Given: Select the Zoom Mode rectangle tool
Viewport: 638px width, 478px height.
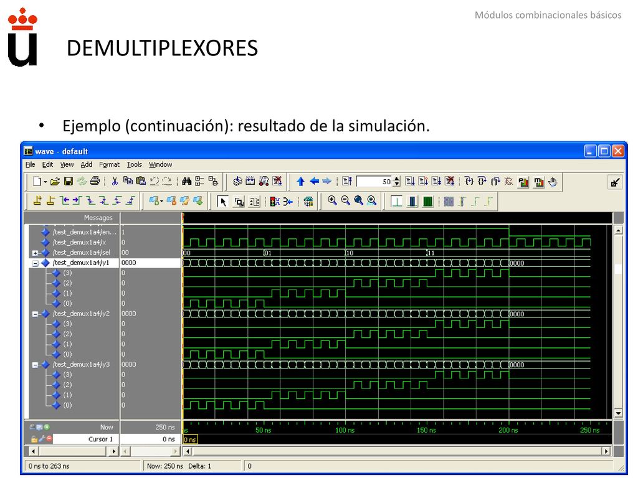Looking at the screenshot, I should coord(239,201).
